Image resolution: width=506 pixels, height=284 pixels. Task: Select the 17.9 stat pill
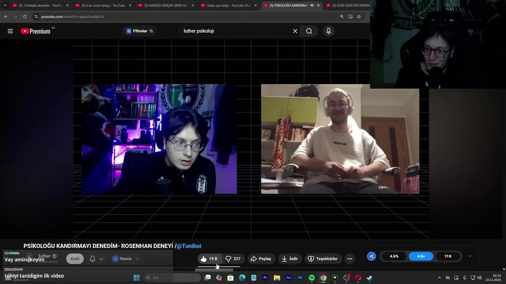click(448, 256)
